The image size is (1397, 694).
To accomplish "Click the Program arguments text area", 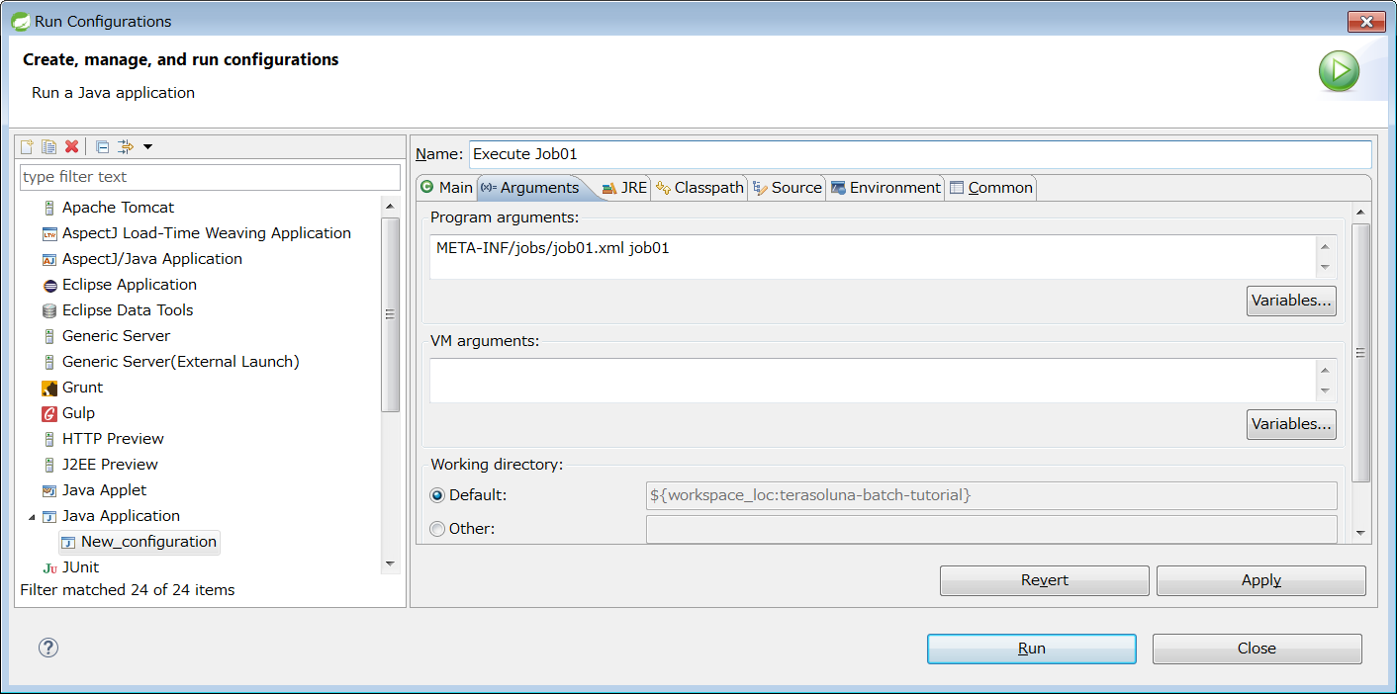I will 873,257.
